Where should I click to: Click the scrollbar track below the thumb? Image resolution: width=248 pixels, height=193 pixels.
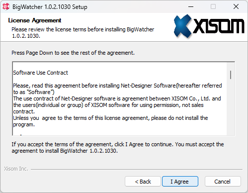coord(231,108)
